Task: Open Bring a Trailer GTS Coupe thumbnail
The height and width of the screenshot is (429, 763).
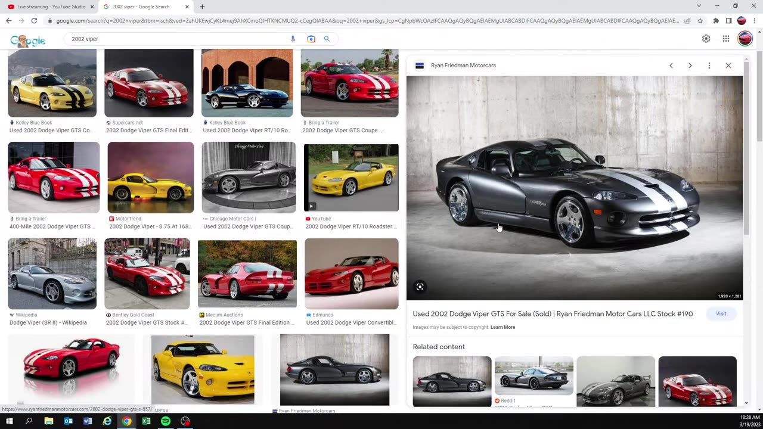Action: pyautogui.click(x=349, y=83)
